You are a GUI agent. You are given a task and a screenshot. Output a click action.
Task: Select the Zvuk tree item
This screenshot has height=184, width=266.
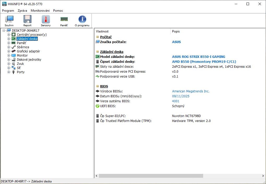click(20, 64)
